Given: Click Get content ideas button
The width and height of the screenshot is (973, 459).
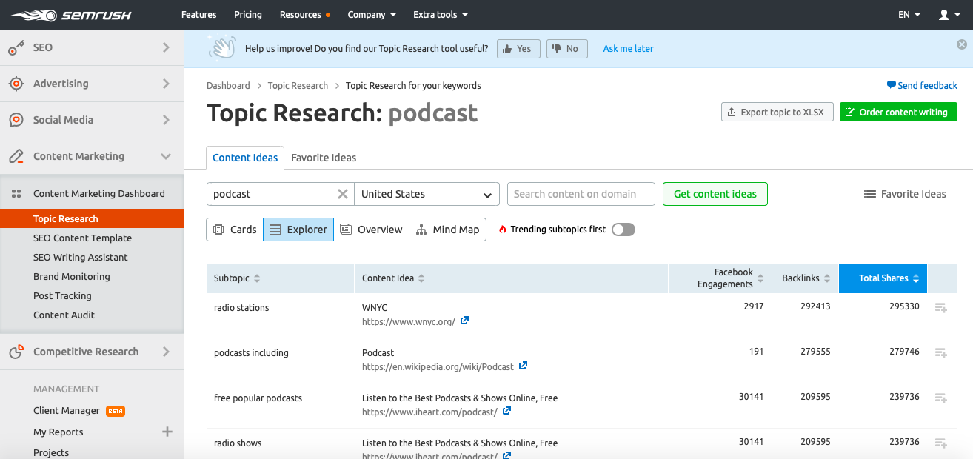Looking at the screenshot, I should [715, 194].
